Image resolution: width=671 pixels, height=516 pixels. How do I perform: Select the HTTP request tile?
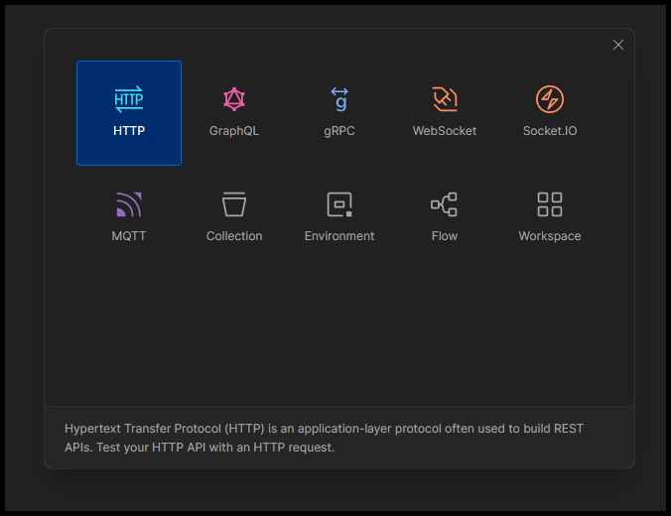click(129, 113)
